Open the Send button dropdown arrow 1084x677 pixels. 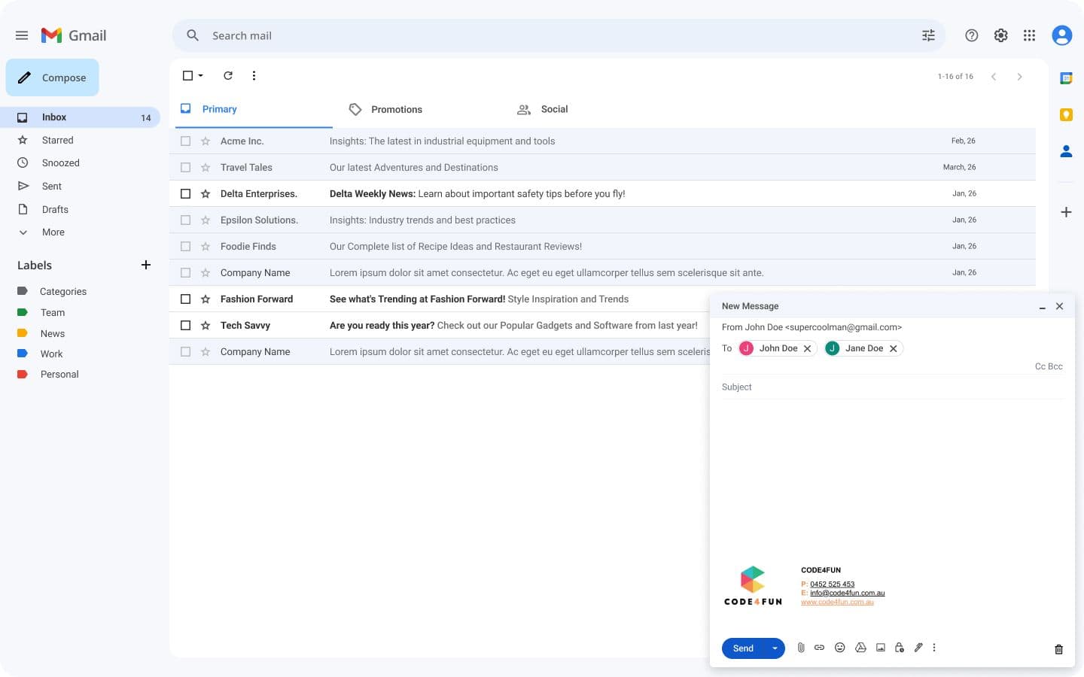(773, 648)
